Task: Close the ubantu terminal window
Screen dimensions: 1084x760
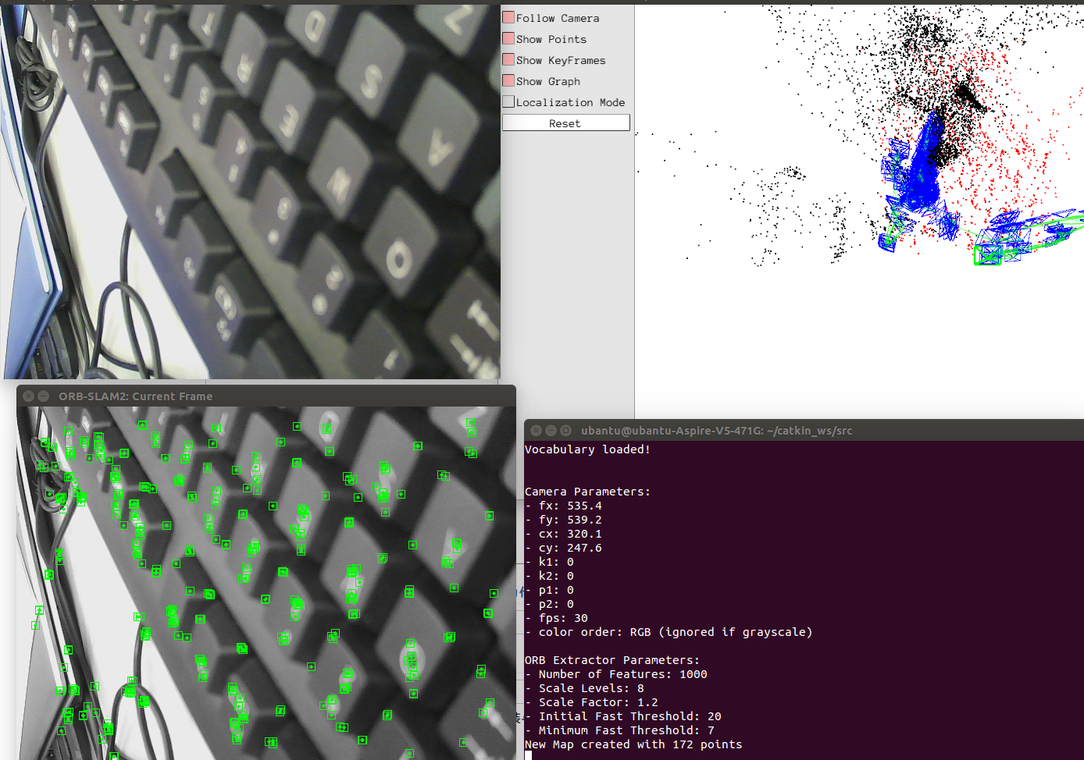Action: pos(536,430)
